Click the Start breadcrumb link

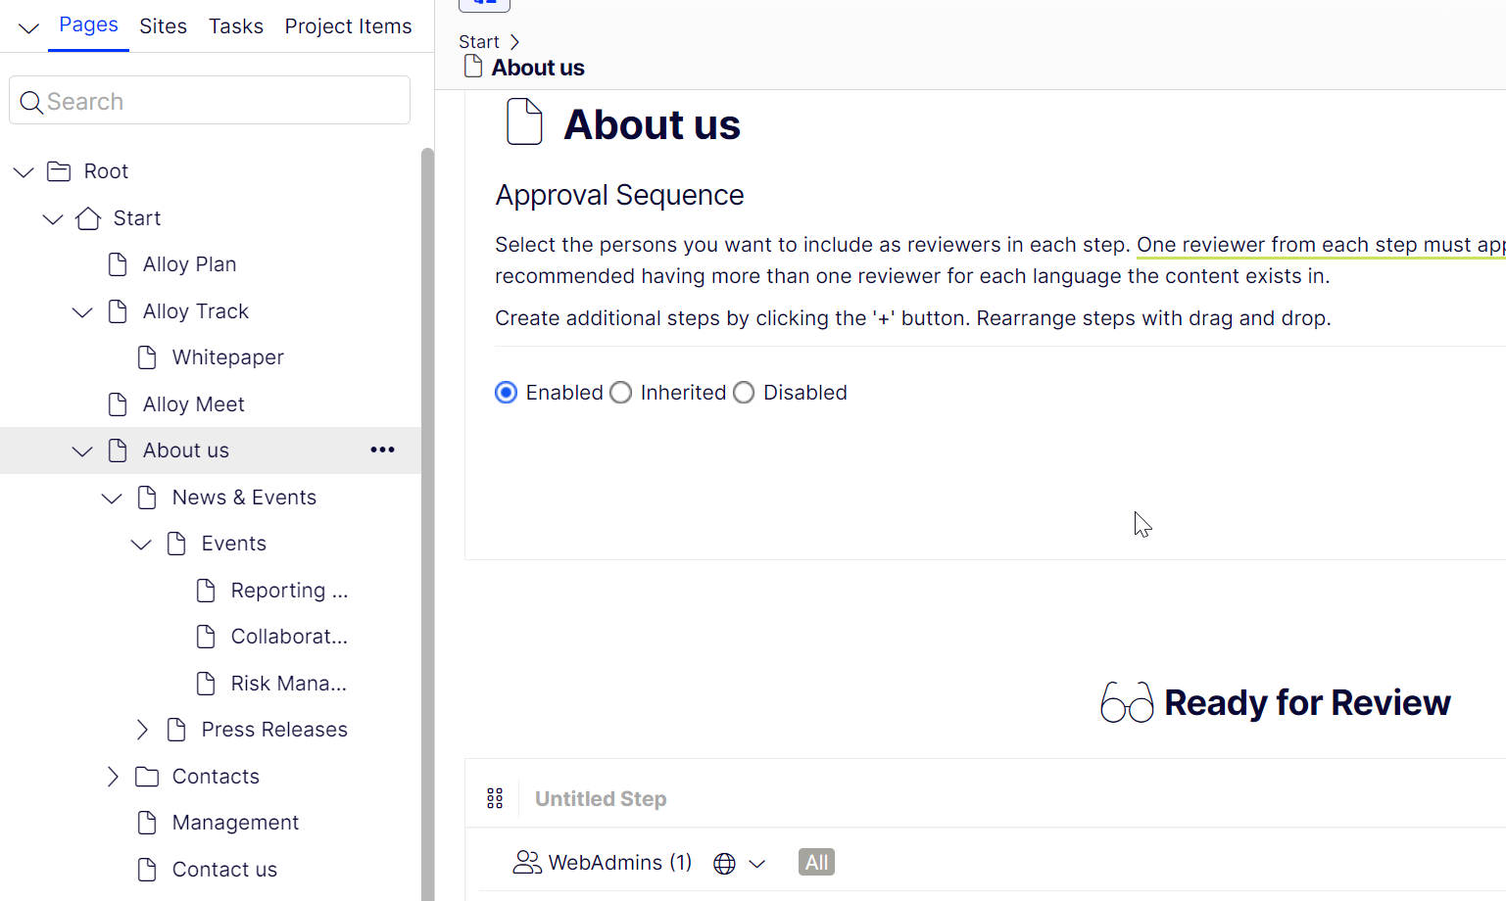pos(478,42)
